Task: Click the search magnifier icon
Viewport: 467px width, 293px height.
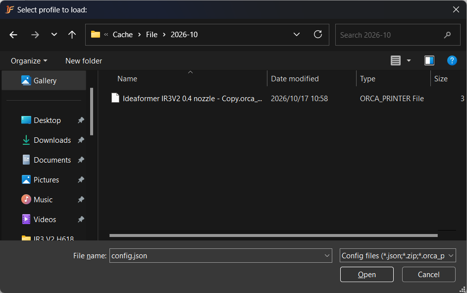Action: [447, 35]
